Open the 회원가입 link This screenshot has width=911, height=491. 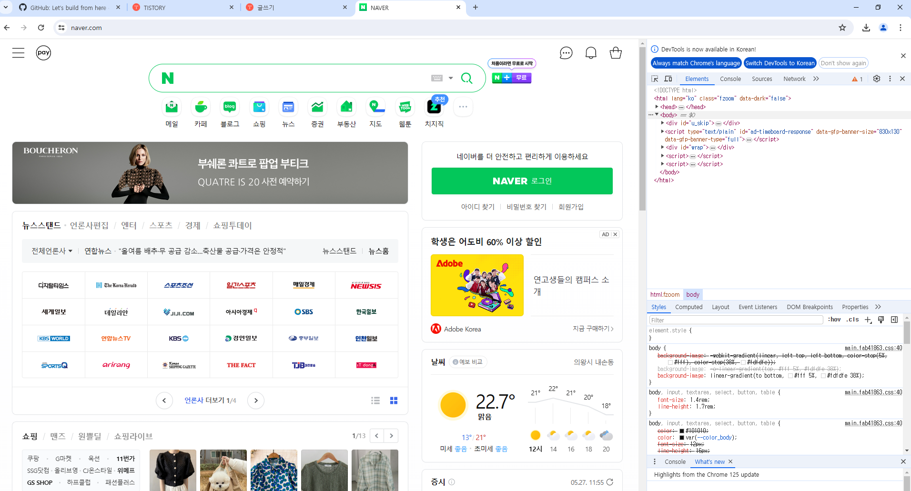(571, 207)
